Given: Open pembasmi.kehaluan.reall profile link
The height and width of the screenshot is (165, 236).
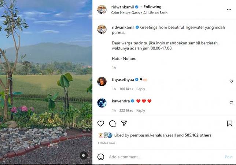Looking at the screenshot, I should click(153, 135).
